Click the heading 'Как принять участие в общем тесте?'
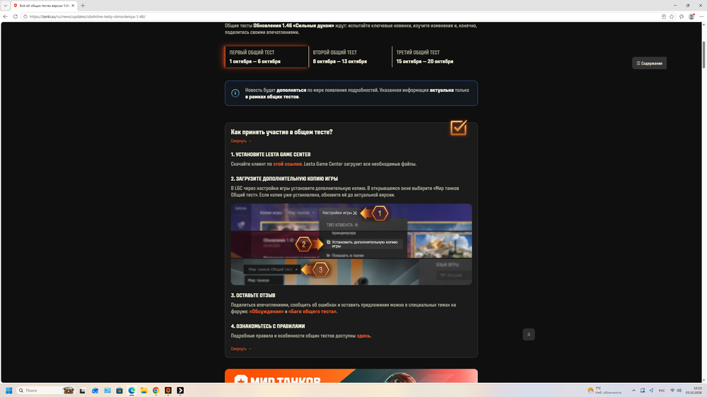Viewport: 707px width, 397px height. tap(282, 132)
